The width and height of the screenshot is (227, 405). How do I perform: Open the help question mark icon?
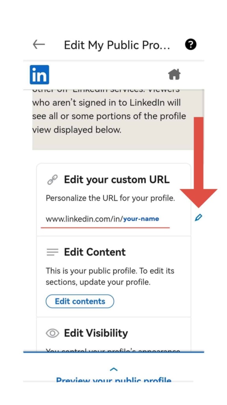[191, 45]
